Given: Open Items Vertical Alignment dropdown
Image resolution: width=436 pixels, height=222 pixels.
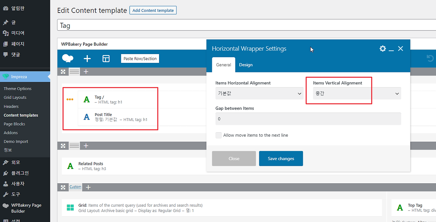Looking at the screenshot, I should (x=357, y=93).
